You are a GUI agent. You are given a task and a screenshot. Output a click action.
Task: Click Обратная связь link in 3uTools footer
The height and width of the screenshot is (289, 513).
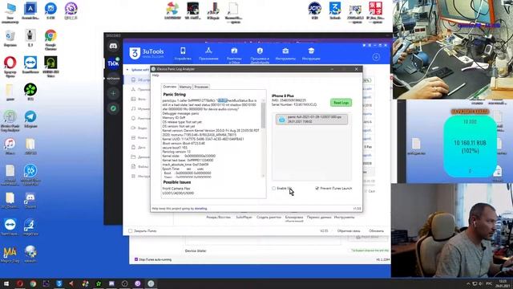point(349,231)
